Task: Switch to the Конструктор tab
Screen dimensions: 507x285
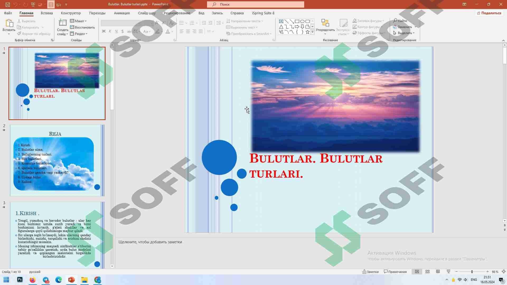Action: pos(71,13)
